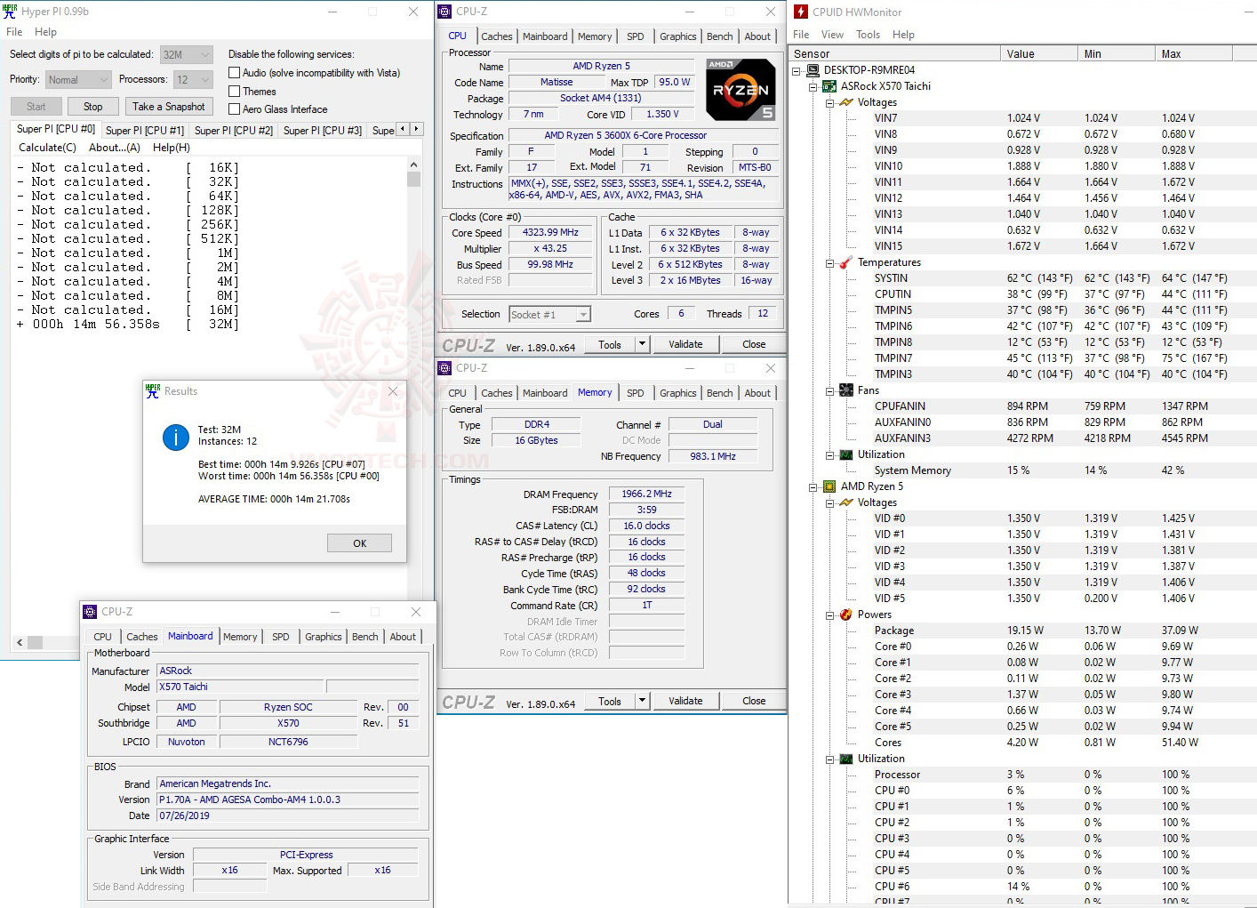Click the info icon in the Results dialog

[x=174, y=438]
